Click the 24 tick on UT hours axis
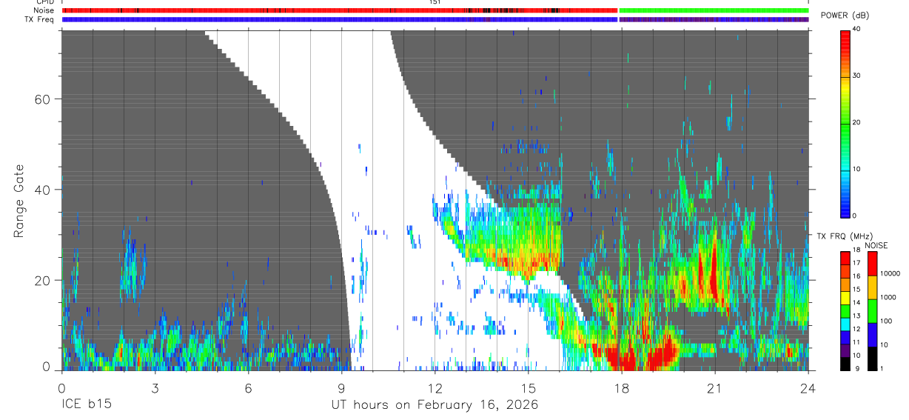Image resolution: width=909 pixels, height=420 pixels. 808,388
